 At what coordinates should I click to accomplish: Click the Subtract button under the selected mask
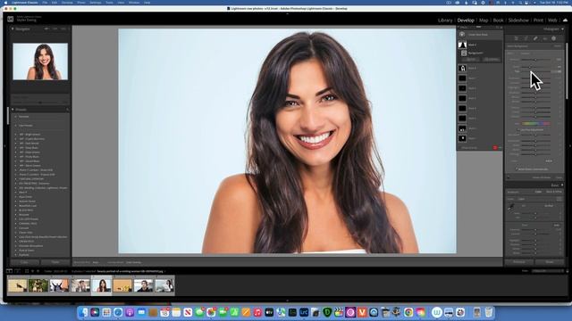click(492, 60)
